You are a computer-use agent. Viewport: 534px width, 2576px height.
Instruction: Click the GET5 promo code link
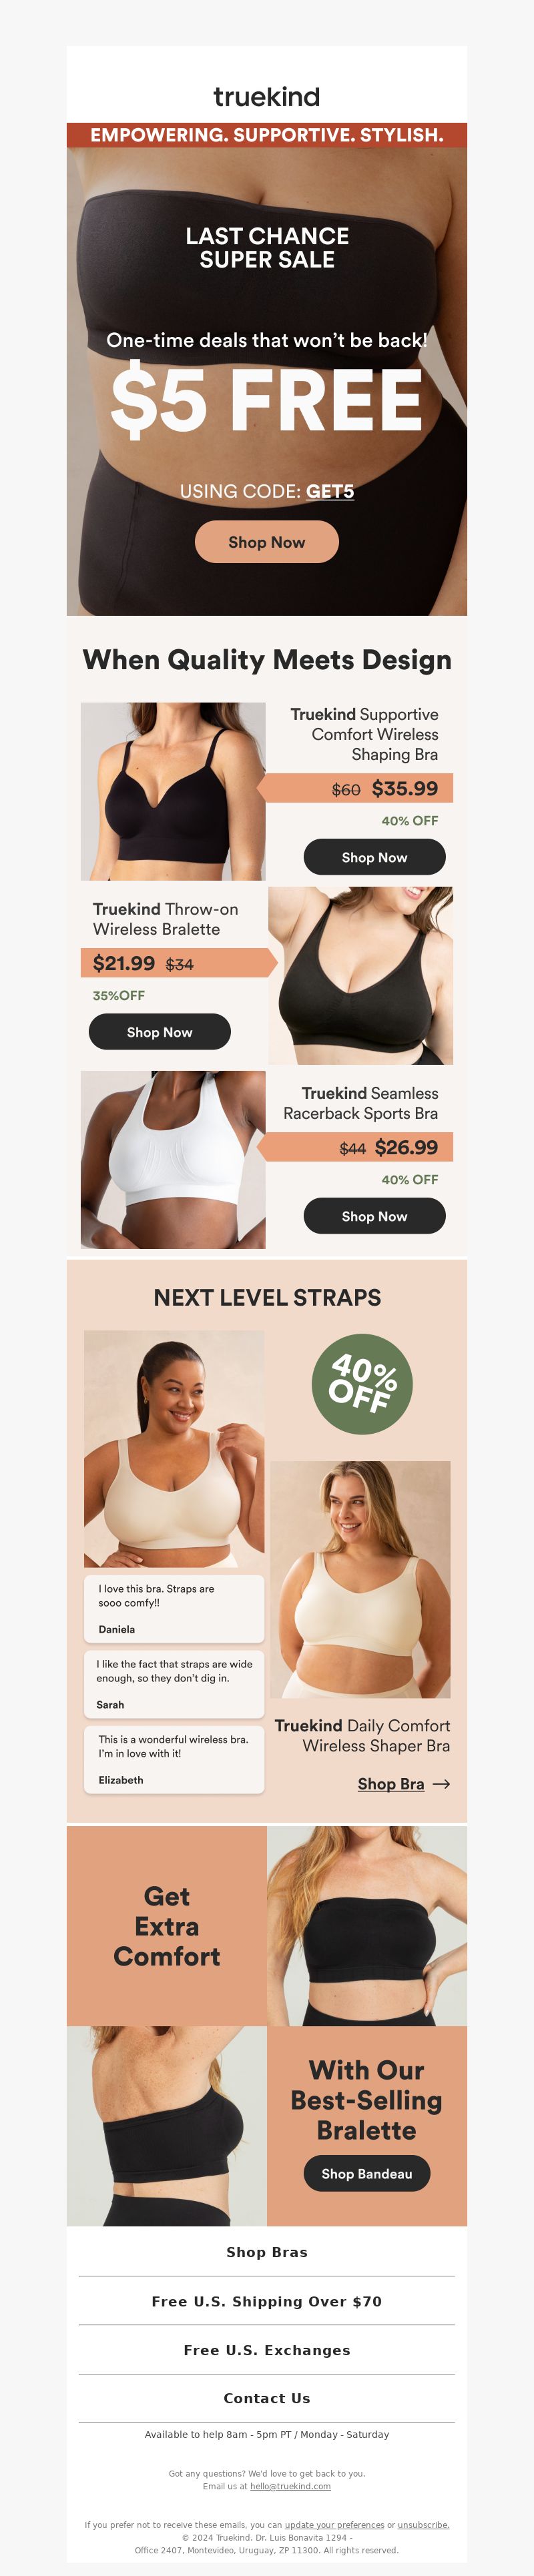330,491
